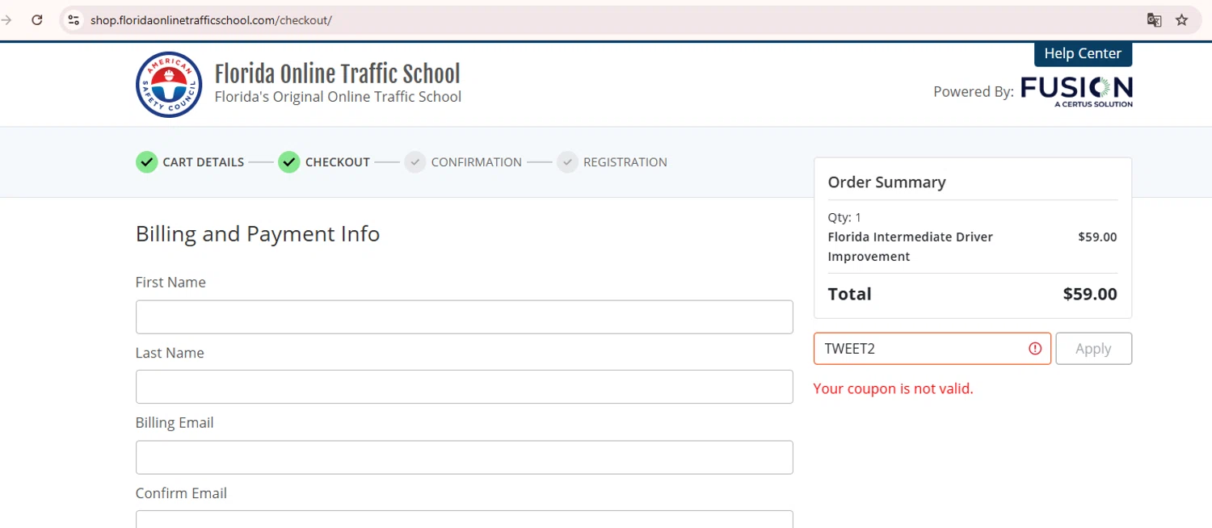Select the Confirmation step label
The image size is (1212, 528).
(477, 162)
